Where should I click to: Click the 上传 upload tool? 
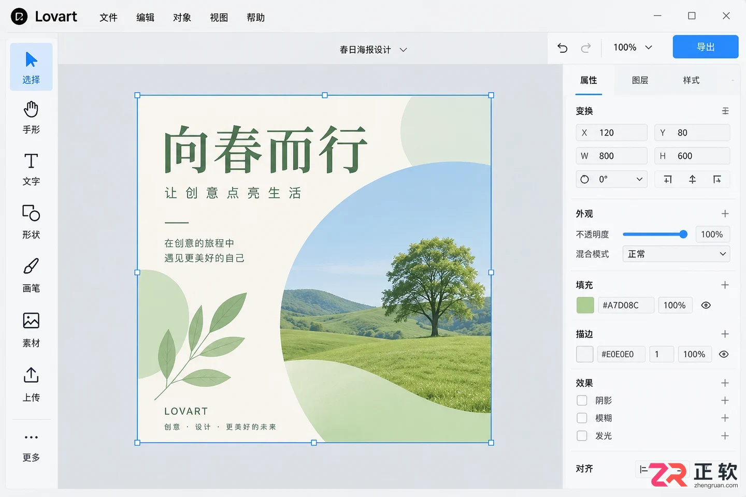[x=31, y=385]
